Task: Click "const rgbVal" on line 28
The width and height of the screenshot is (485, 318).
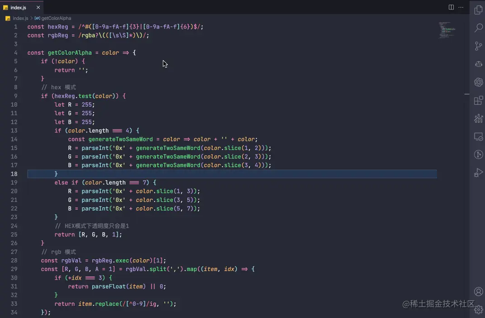Action: [x=61, y=261]
